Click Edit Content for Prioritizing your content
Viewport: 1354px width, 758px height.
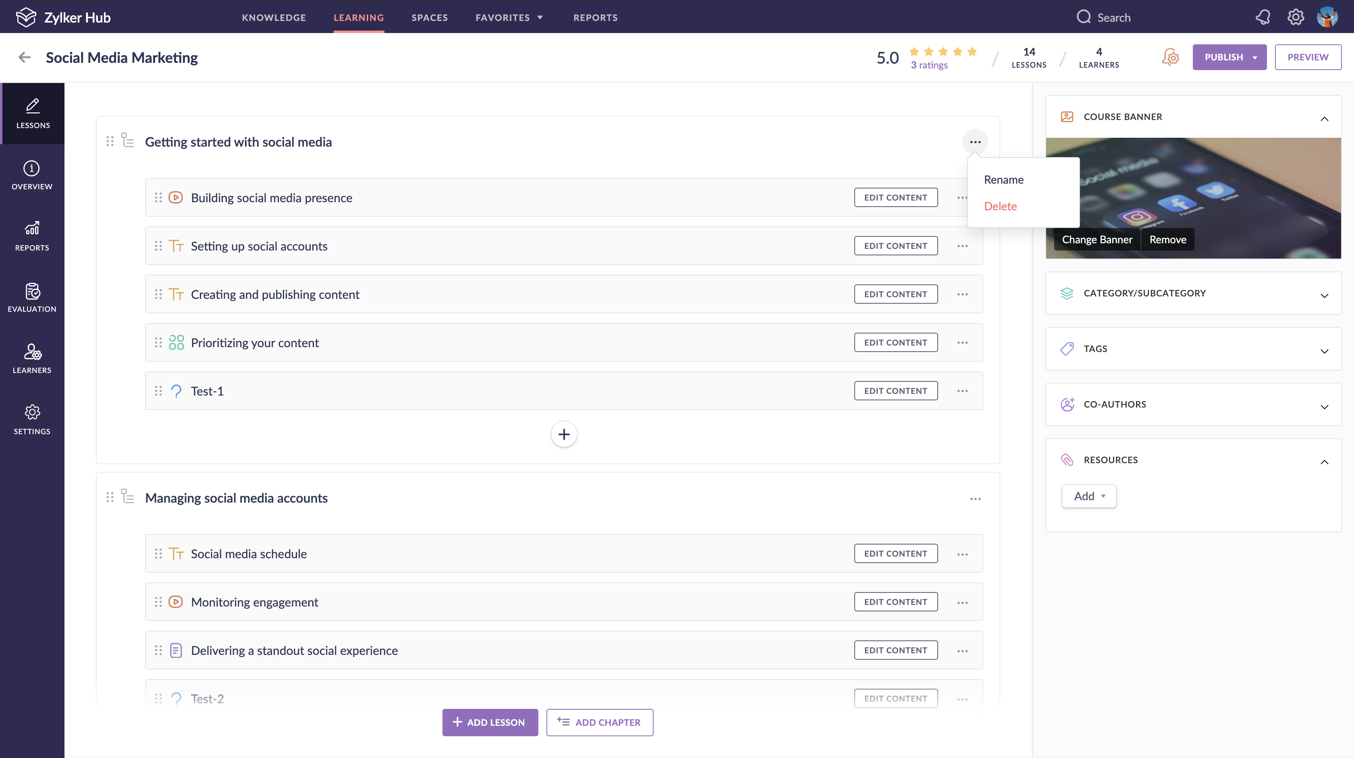[x=895, y=342]
